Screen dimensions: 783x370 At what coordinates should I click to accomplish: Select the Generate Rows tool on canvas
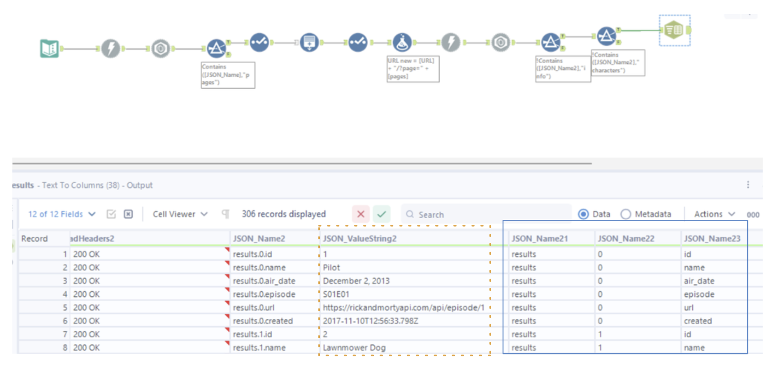pos(309,42)
